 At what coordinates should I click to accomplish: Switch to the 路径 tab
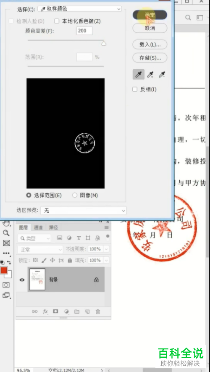pos(53,227)
